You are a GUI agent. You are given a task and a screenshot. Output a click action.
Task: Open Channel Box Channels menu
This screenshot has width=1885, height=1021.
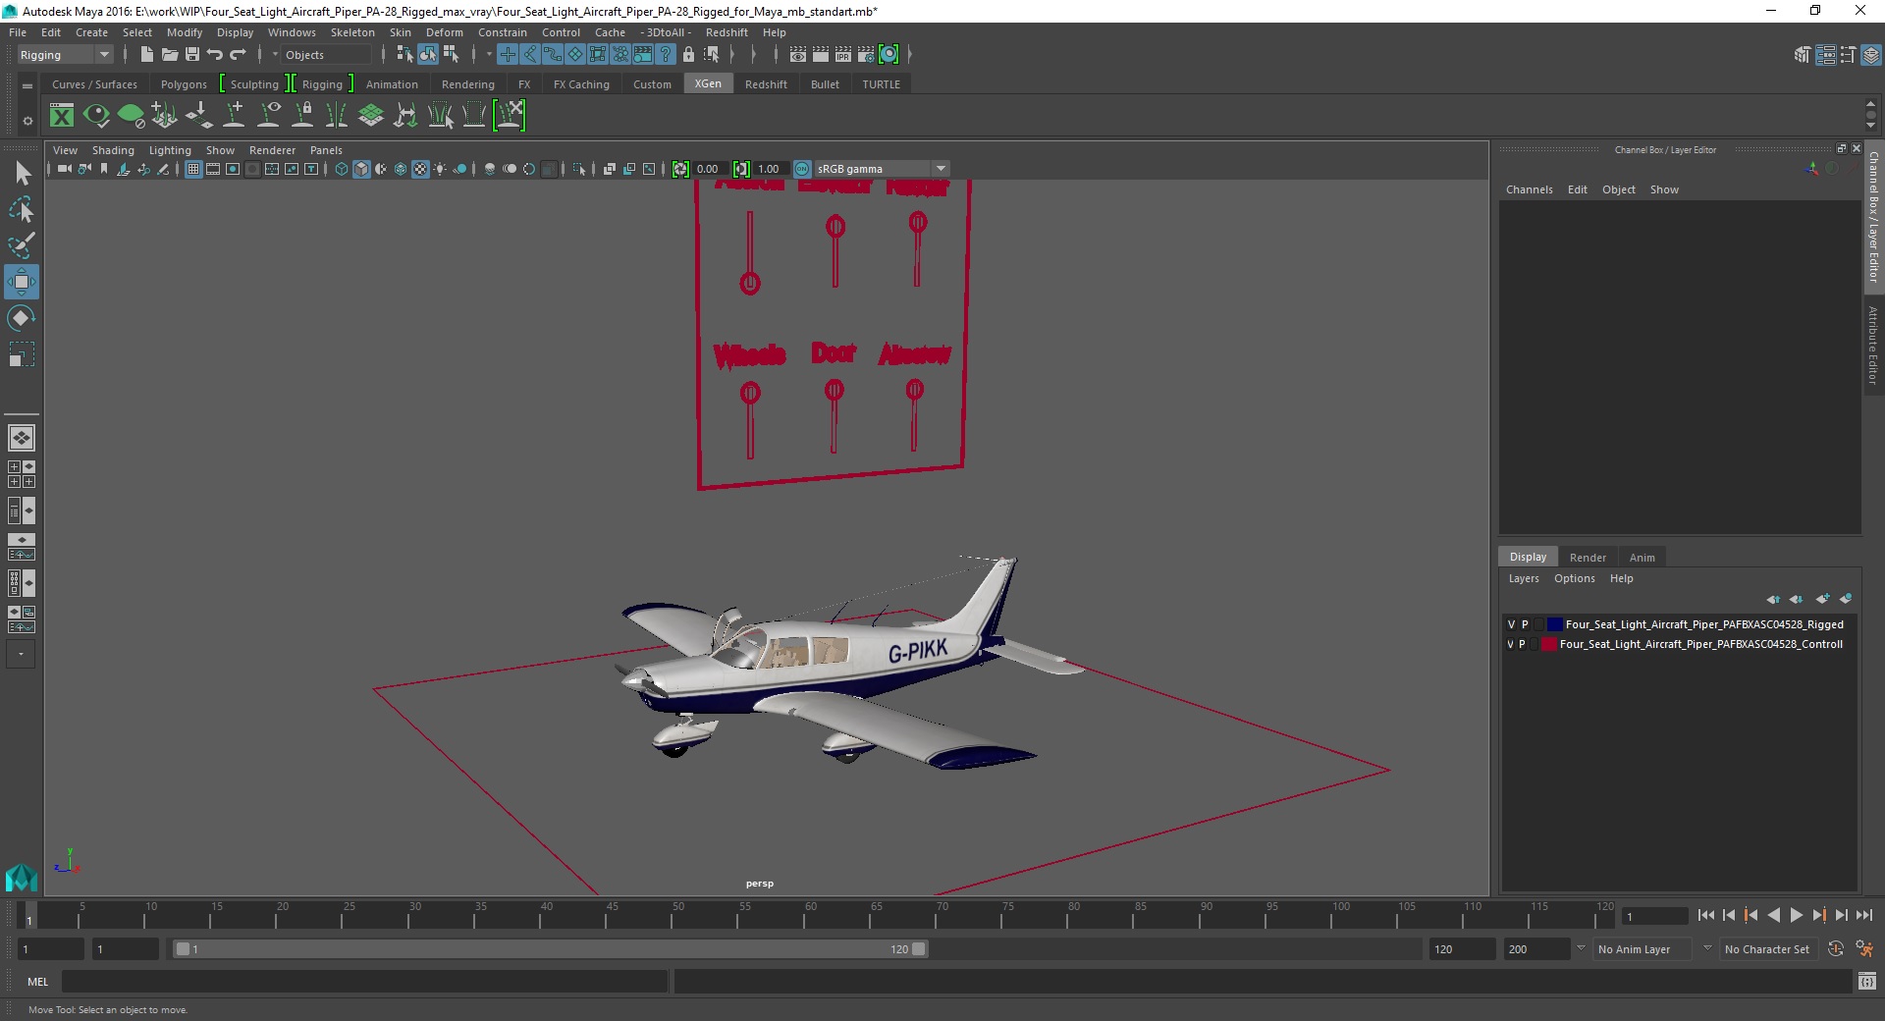pos(1529,189)
